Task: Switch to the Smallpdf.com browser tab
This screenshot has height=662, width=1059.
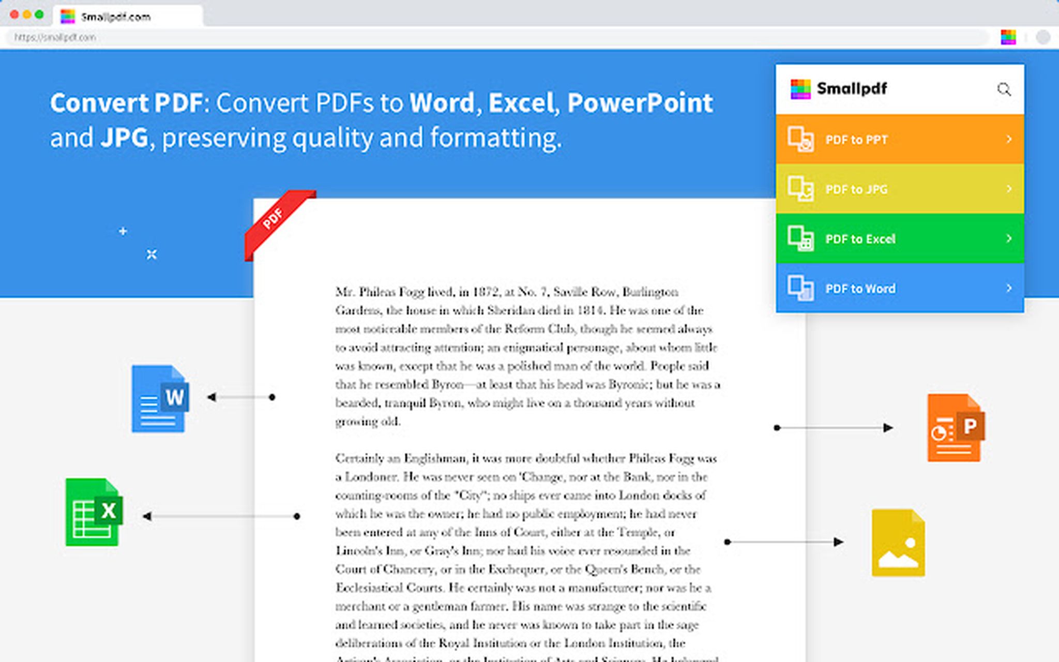Action: 116,16
